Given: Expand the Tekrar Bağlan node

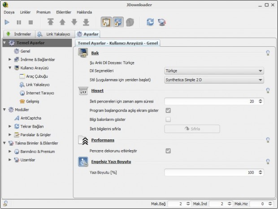Looking at the screenshot, I should (x=10, y=126).
